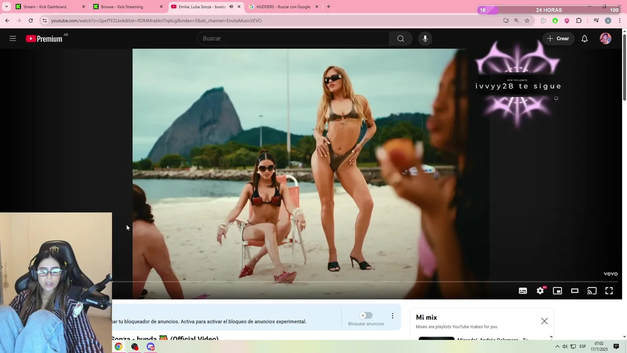Toggle the Bloquear anuncios switch

click(x=365, y=315)
